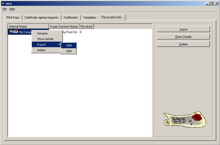Select Delete in the context menu
Image resolution: width=220 pixels, height=145 pixels.
pos(41,50)
